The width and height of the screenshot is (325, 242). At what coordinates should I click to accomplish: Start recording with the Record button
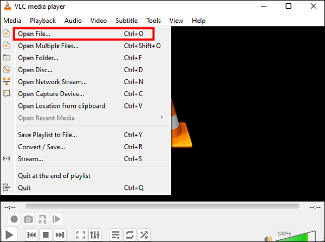pyautogui.click(x=14, y=219)
